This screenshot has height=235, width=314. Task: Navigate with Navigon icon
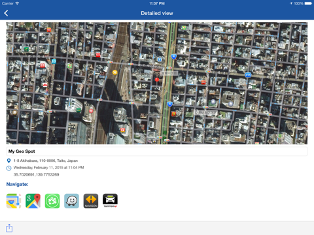(x=91, y=201)
